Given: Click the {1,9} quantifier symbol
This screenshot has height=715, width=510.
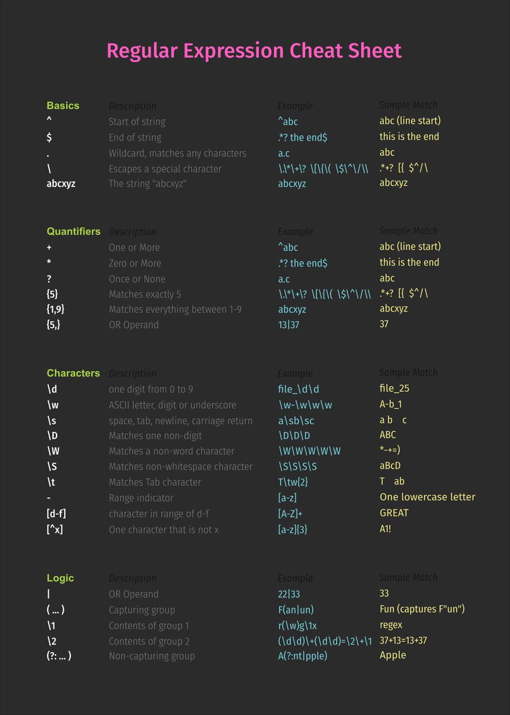Looking at the screenshot, I should (55, 309).
